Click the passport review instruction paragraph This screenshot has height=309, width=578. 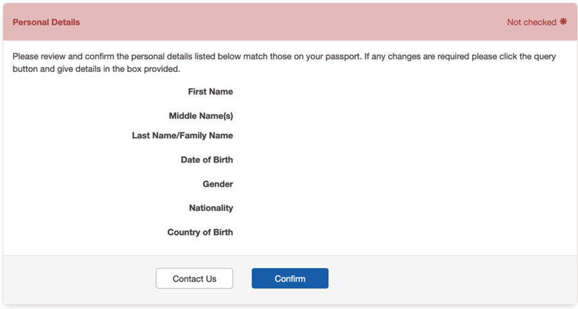(284, 63)
